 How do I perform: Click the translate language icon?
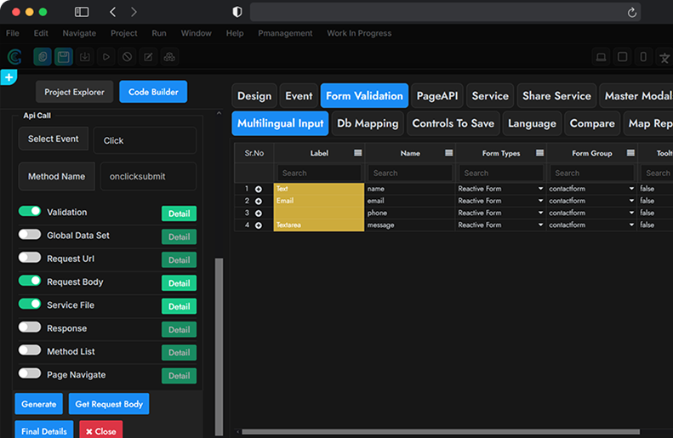click(664, 57)
